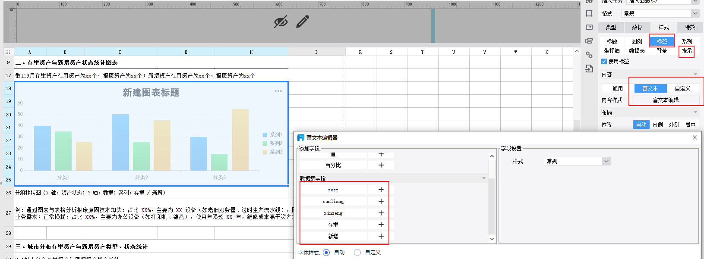Collapse the 布局 section
The image size is (704, 259).
pyautogui.click(x=695, y=112)
